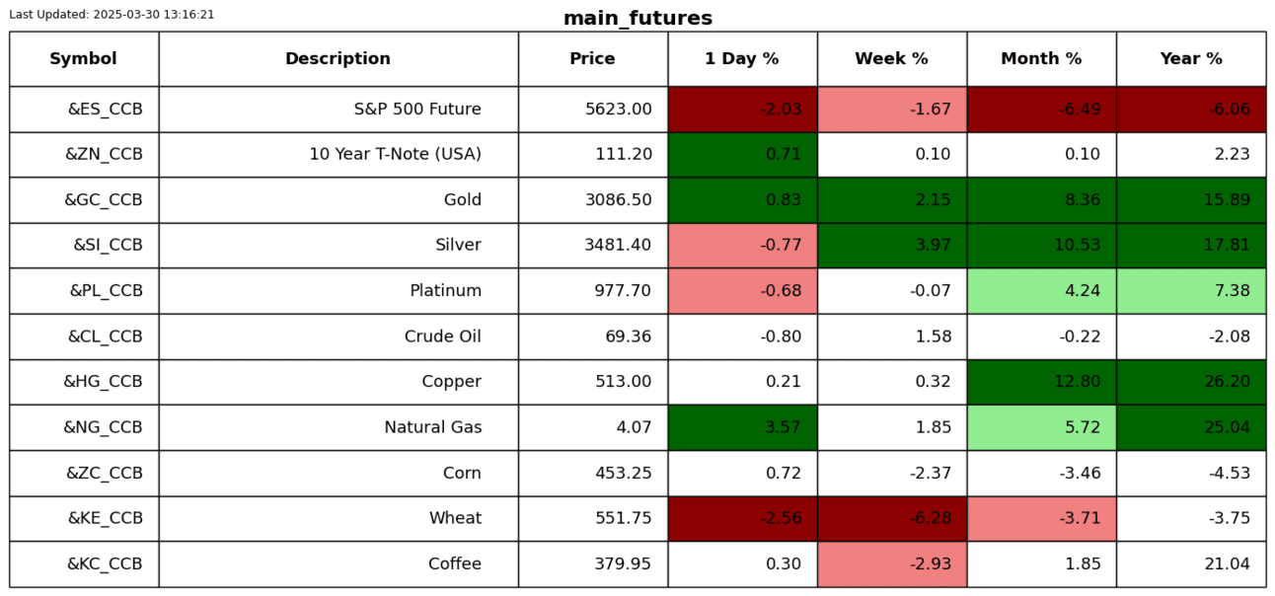Click the Description column header

(x=337, y=59)
